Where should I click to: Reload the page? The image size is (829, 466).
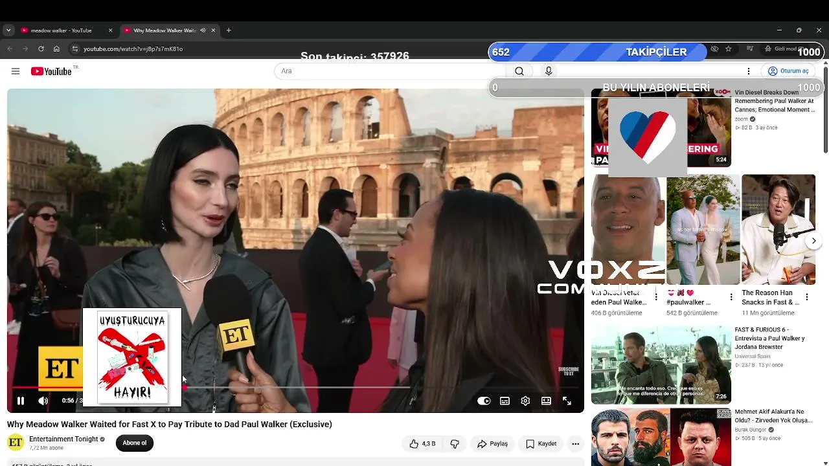41,49
